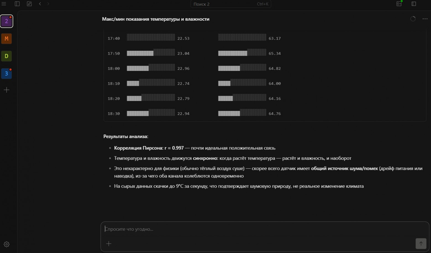Click the 17:40 time row label

pyautogui.click(x=114, y=38)
